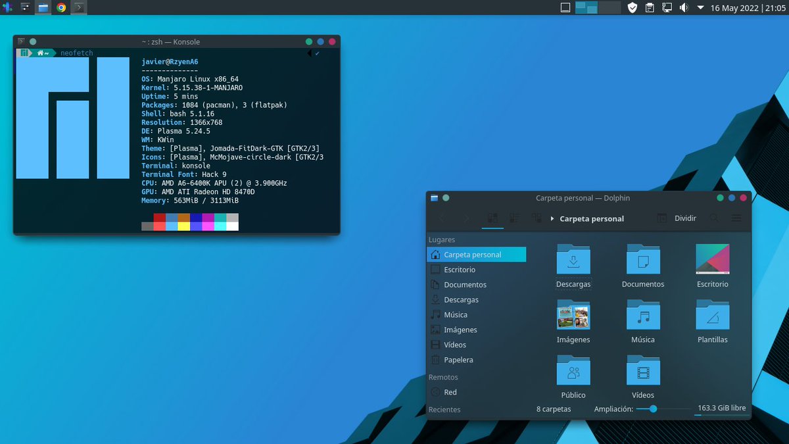
Task: Click the Recientes section header
Action: click(444, 410)
